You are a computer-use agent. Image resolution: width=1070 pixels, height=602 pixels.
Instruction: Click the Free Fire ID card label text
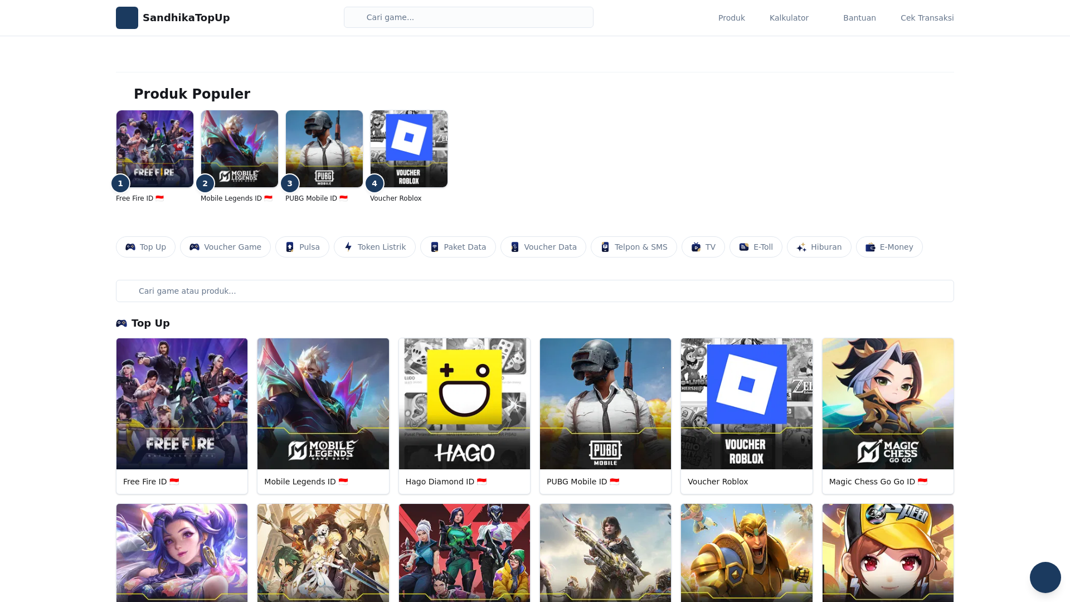(x=151, y=482)
